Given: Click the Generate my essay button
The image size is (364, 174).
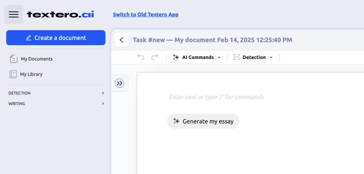Looking at the screenshot, I should 203,121.
